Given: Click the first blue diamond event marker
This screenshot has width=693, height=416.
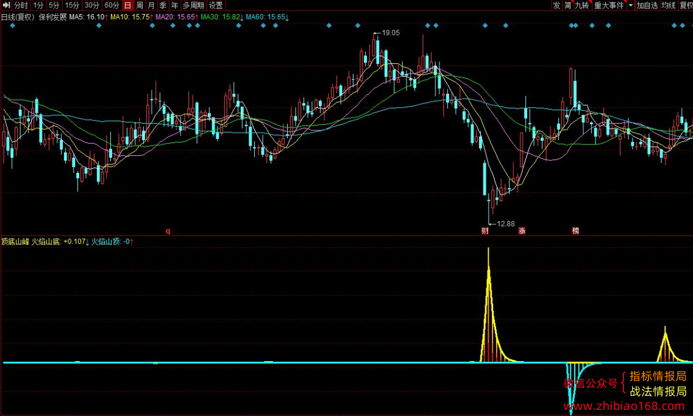Looking at the screenshot, I should click(x=12, y=26).
